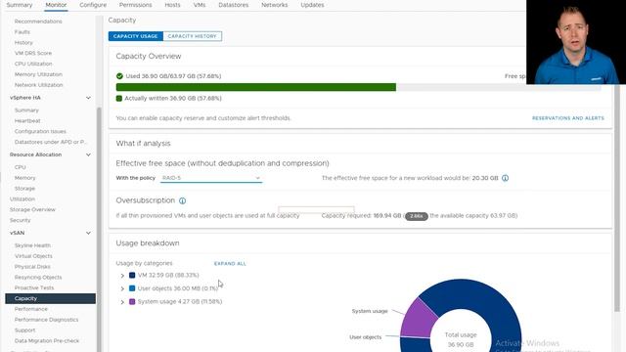Open Configuration Issues item
Image resolution: width=626 pixels, height=352 pixels.
(x=40, y=131)
